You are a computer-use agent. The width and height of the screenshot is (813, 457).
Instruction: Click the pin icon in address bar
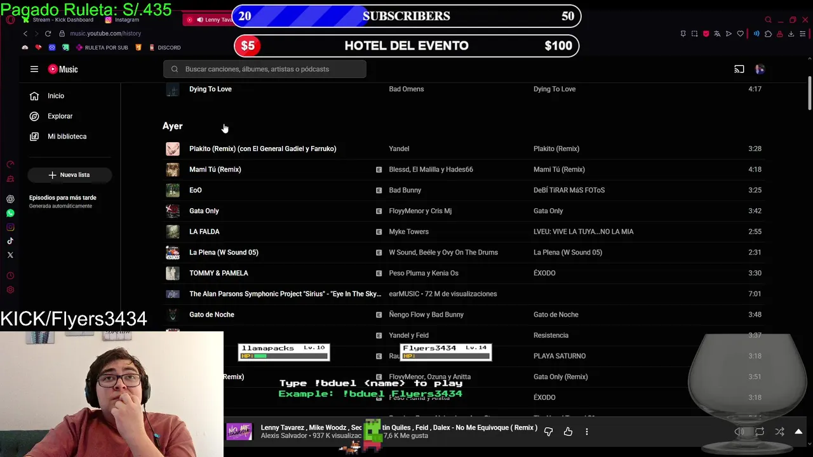[x=683, y=34]
